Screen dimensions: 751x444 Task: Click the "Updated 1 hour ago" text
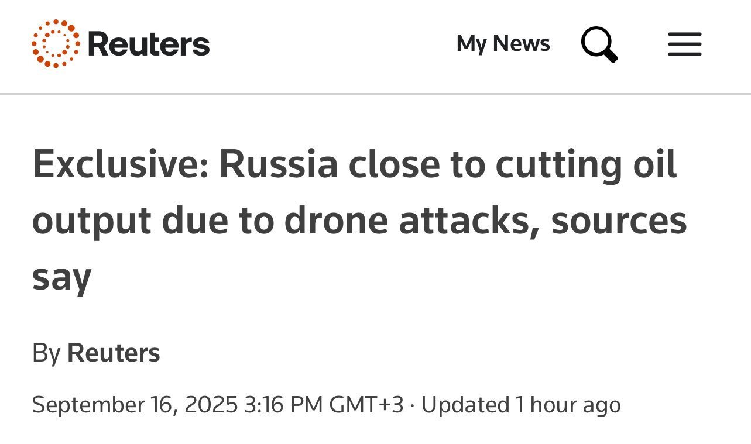coord(521,405)
